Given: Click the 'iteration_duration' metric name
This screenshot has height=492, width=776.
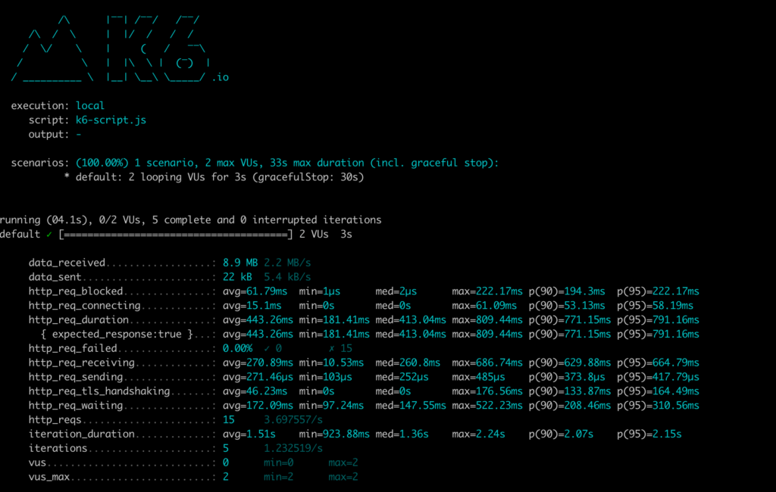Looking at the screenshot, I should 82,434.
